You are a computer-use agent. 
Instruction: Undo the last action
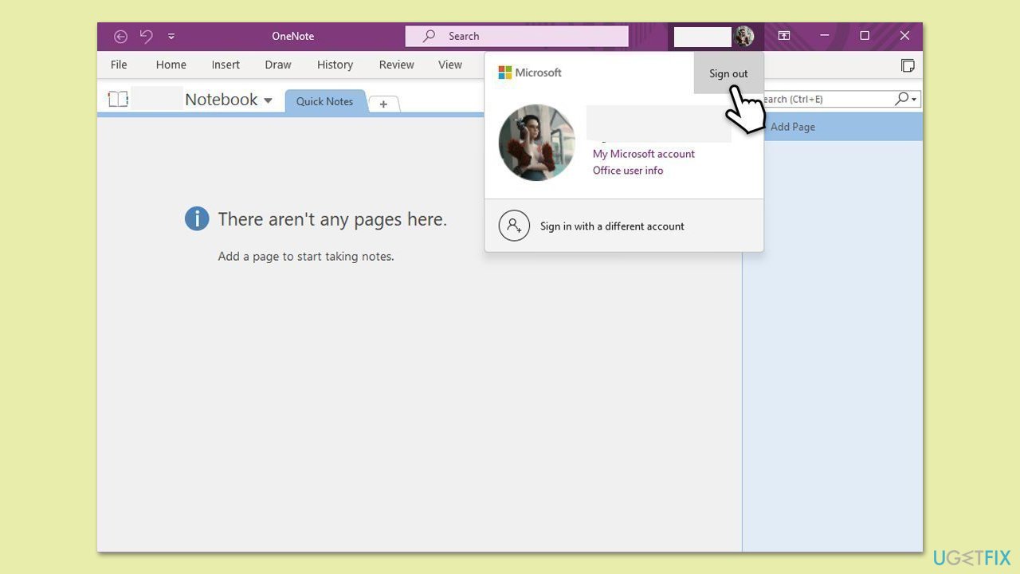tap(146, 36)
